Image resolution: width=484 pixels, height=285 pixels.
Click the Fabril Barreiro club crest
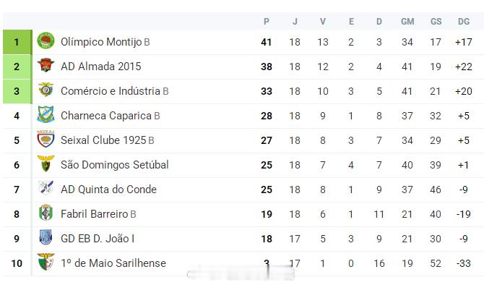point(46,213)
